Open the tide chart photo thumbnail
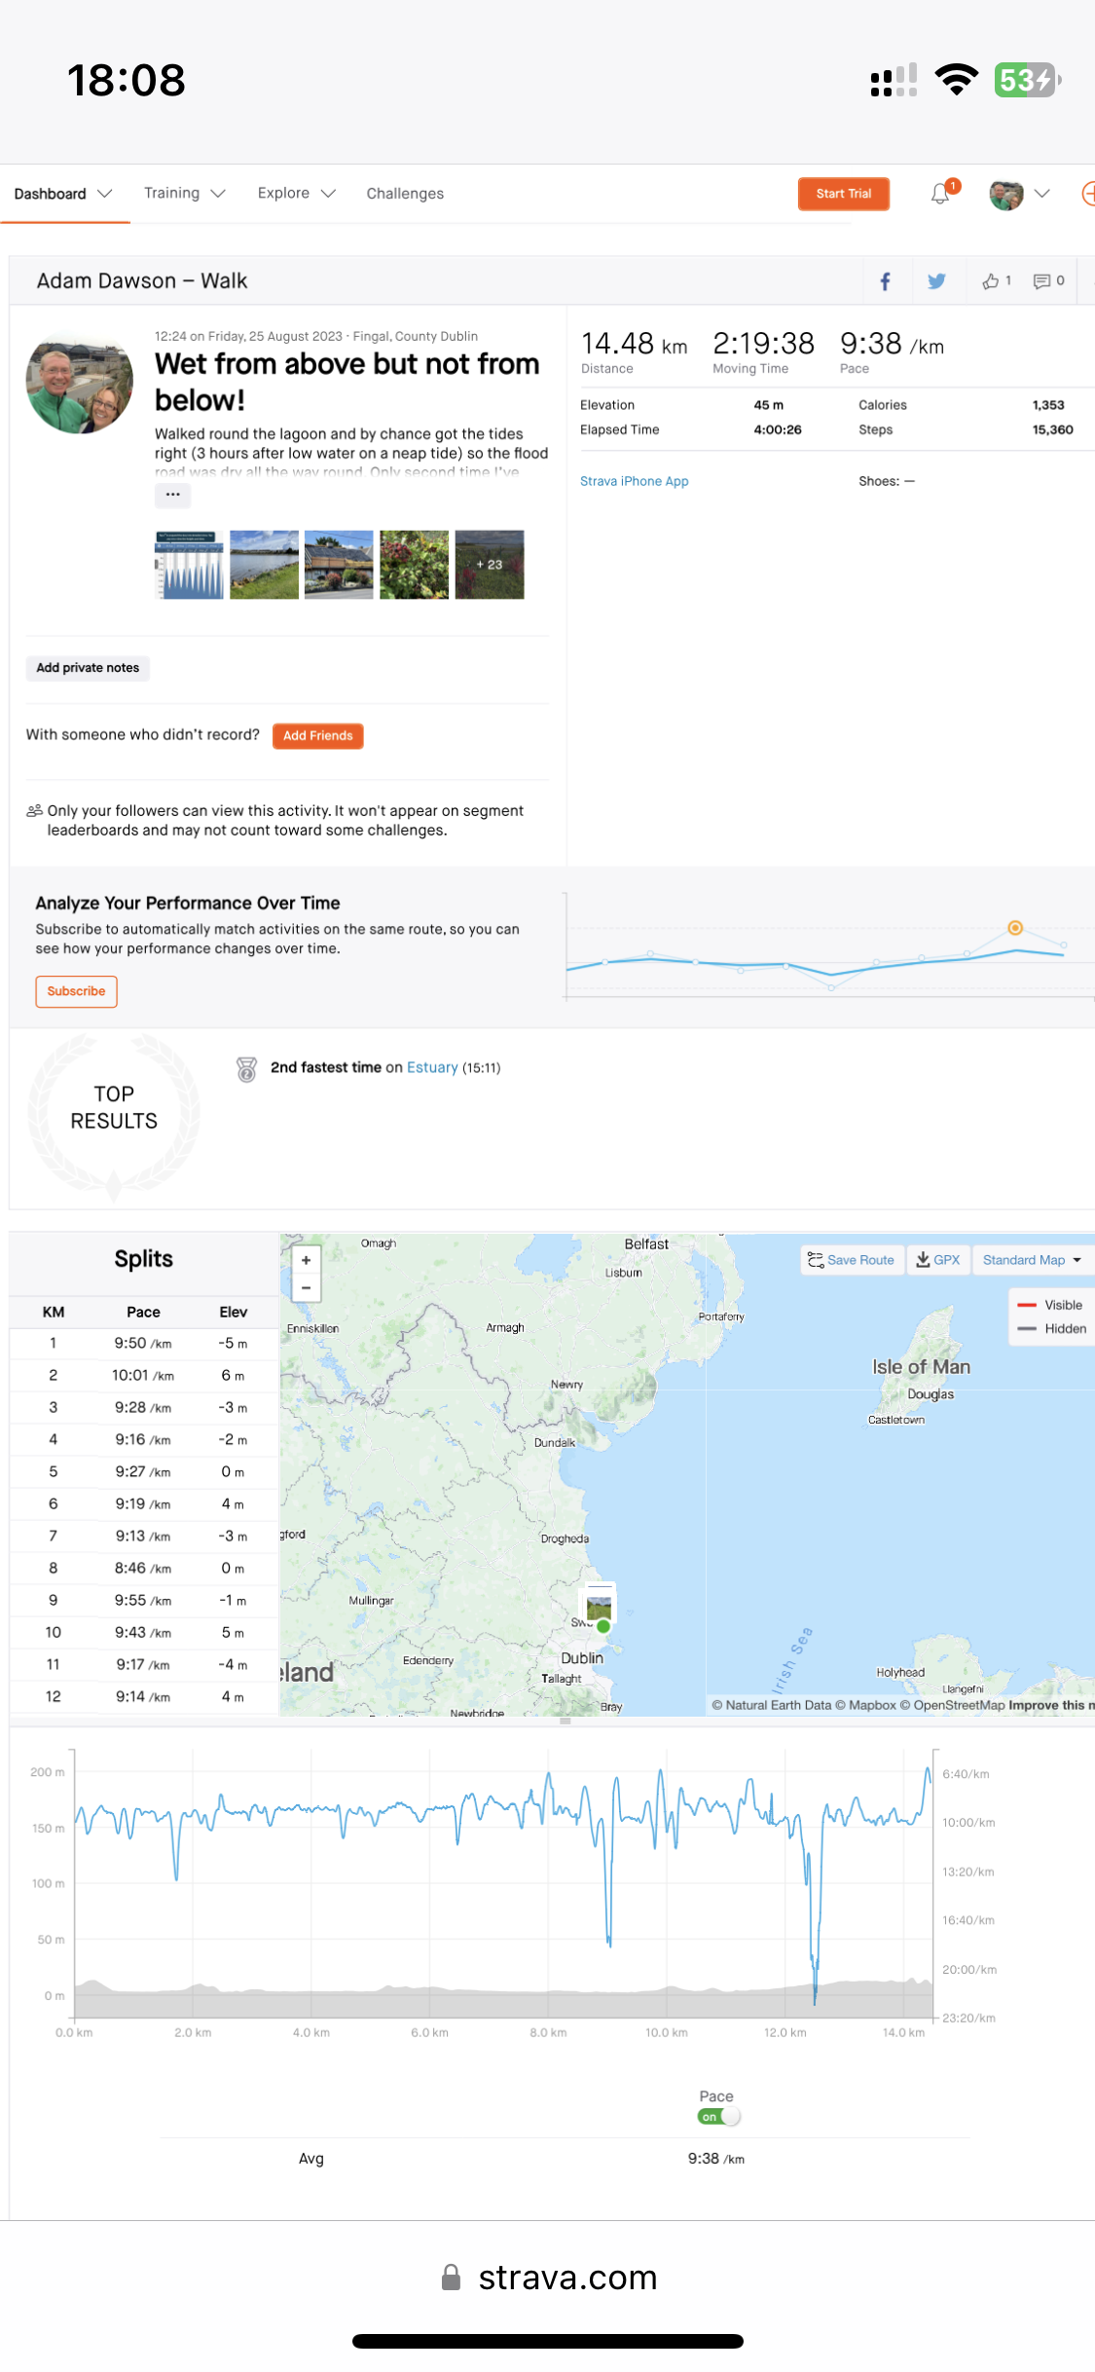The image size is (1095, 2372). [189, 565]
